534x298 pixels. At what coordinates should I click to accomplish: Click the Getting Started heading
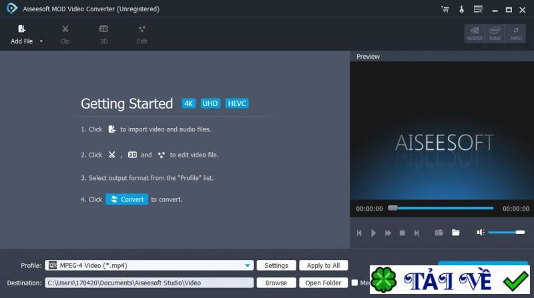pyautogui.click(x=127, y=104)
